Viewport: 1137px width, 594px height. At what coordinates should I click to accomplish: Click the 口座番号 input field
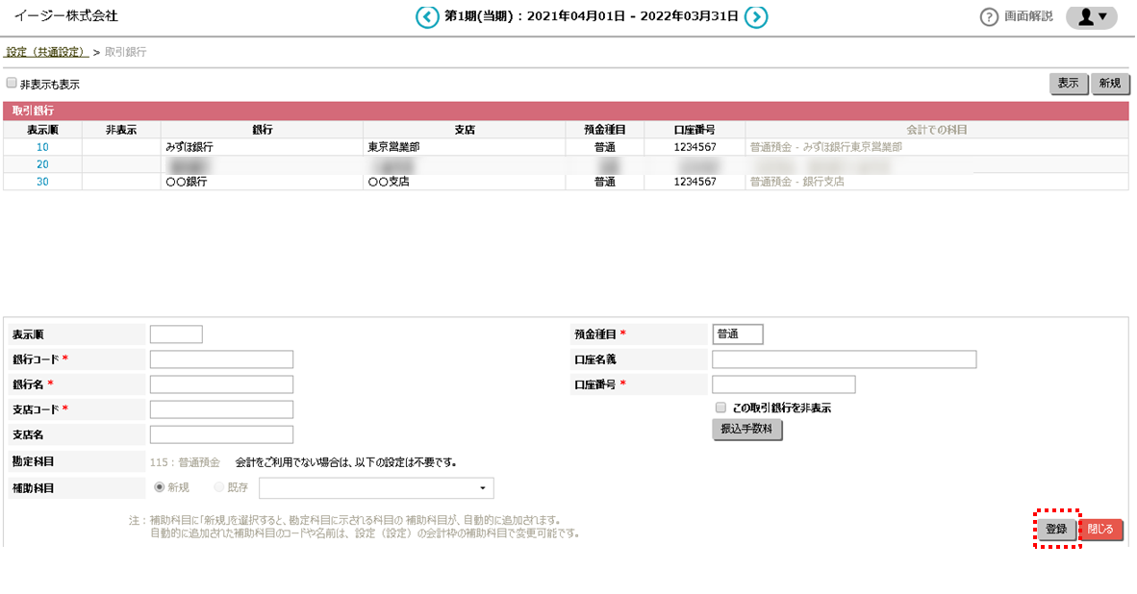[x=783, y=384]
